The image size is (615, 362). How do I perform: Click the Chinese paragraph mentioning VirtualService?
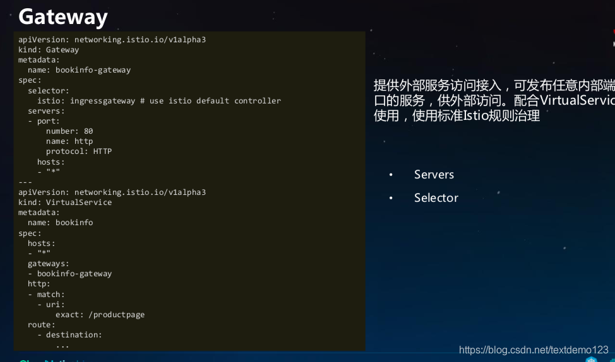pyautogui.click(x=494, y=100)
